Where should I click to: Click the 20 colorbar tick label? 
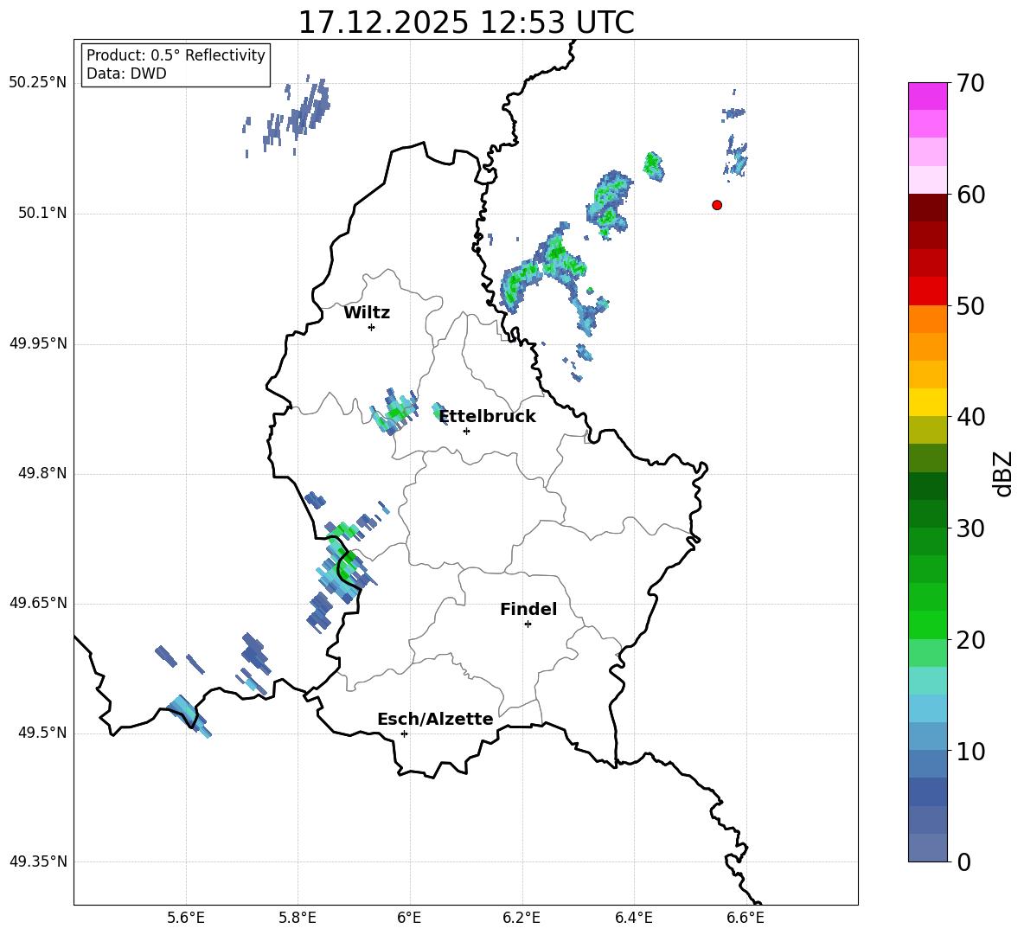[x=970, y=640]
